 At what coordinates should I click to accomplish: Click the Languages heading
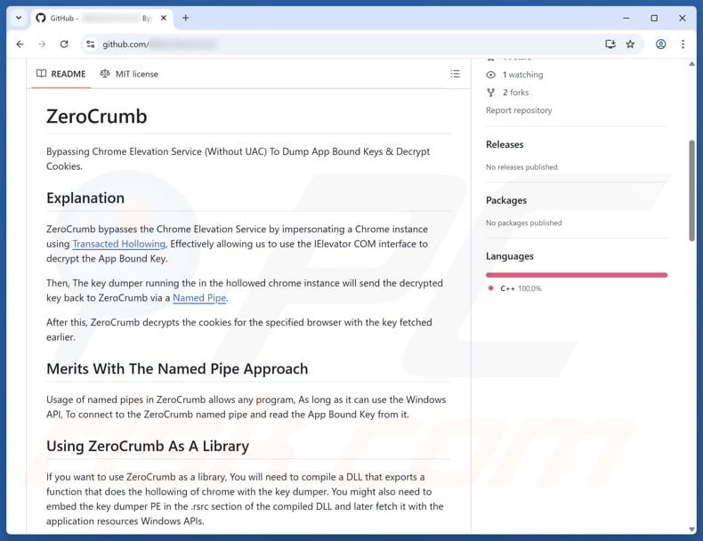tap(510, 256)
